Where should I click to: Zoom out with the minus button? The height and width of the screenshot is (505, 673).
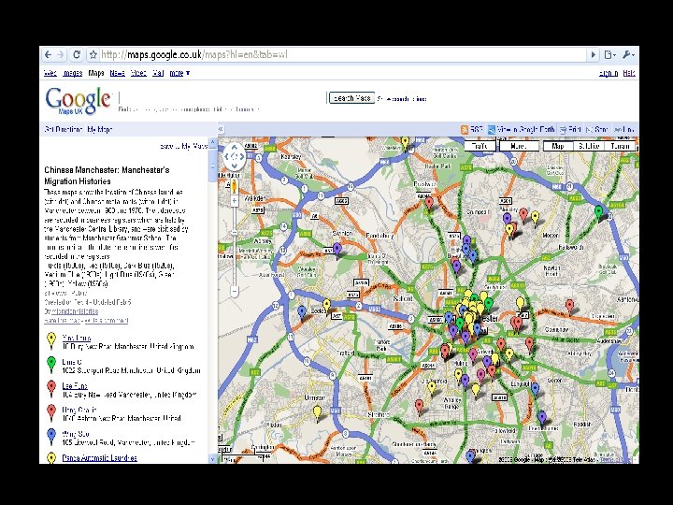pyautogui.click(x=235, y=292)
